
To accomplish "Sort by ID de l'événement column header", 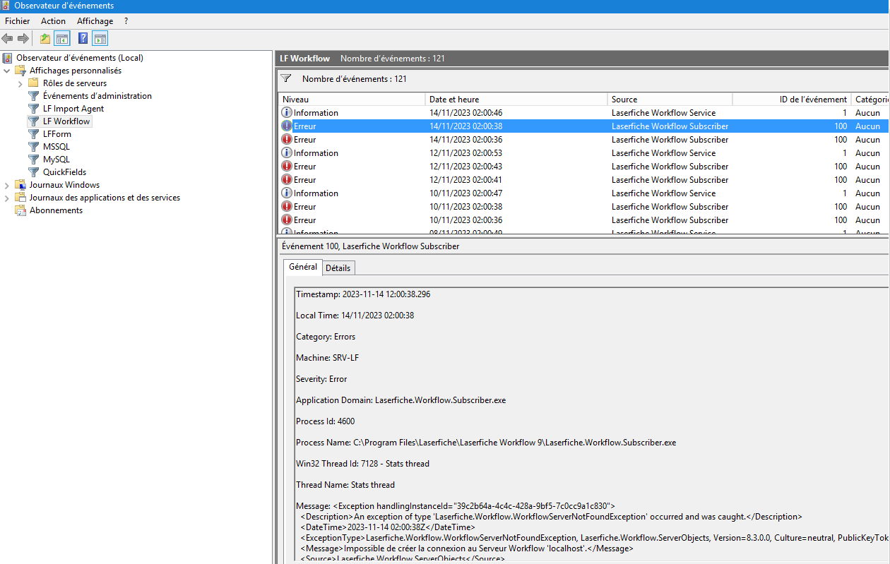I will click(792, 100).
